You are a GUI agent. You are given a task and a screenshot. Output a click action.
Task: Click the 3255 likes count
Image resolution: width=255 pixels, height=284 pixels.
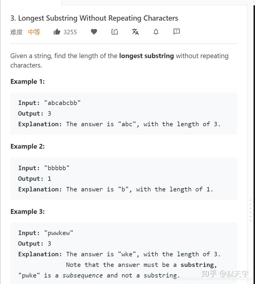pyautogui.click(x=70, y=32)
